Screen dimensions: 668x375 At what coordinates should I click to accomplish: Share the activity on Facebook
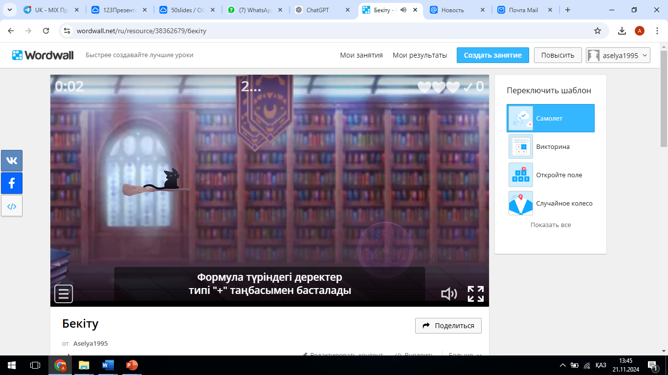12,184
